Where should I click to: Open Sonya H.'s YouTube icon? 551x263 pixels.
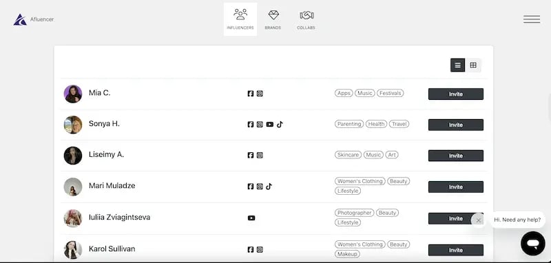[x=269, y=125]
